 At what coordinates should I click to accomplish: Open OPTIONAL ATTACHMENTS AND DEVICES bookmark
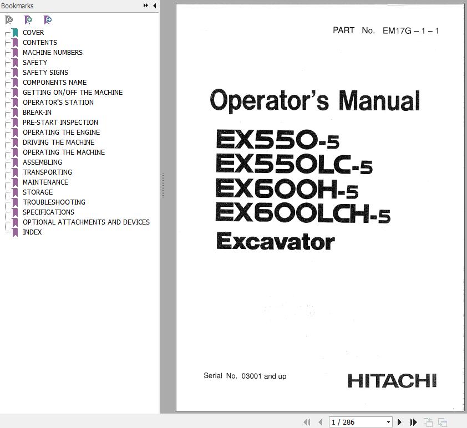pyautogui.click(x=86, y=222)
